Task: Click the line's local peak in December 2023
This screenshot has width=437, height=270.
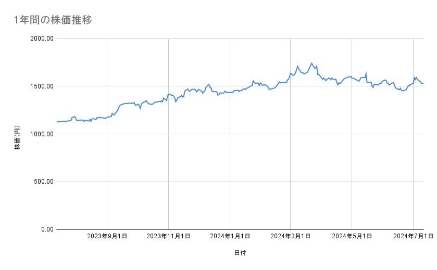Action: [209, 84]
